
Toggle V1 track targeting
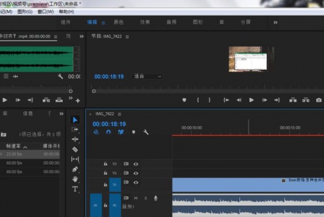[x=115, y=185]
